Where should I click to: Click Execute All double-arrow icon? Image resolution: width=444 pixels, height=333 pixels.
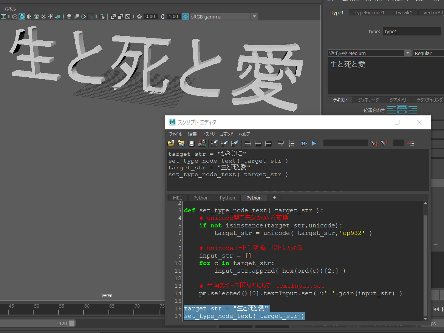[304, 143]
